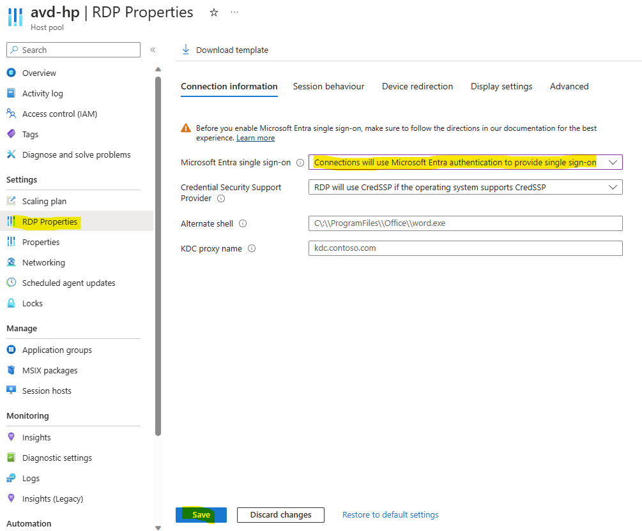Click info icon beside Credential Security Support Provider
Viewport: 642px width, 531px height.
tap(221, 199)
